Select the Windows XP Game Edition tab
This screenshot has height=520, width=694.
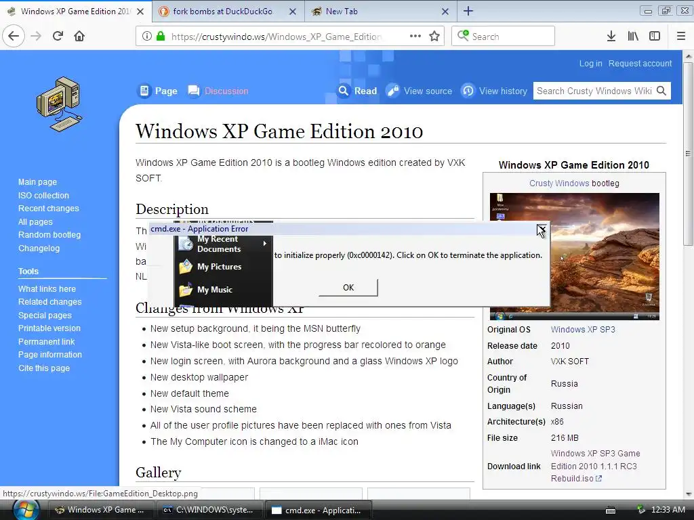pos(75,12)
